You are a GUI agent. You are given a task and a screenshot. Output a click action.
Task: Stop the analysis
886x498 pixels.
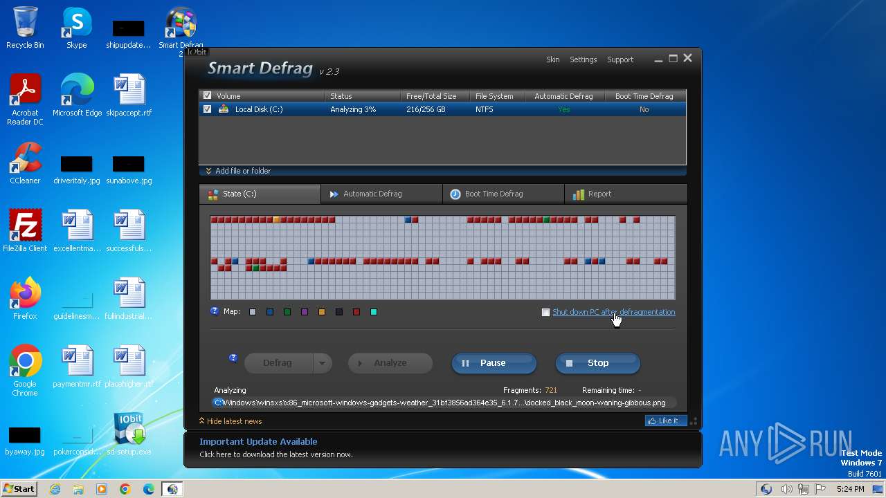pos(598,363)
